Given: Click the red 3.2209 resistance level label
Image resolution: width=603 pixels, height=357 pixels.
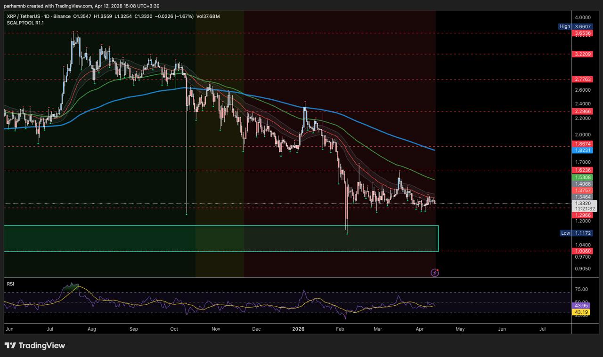Looking at the screenshot, I should coord(582,55).
